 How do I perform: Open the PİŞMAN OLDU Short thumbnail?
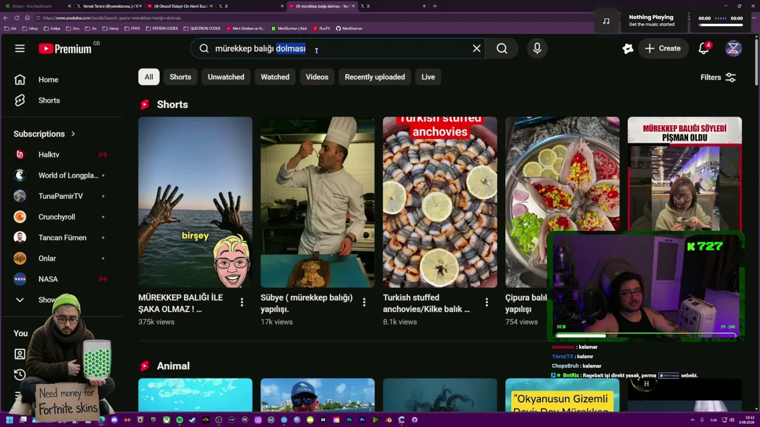pyautogui.click(x=685, y=174)
